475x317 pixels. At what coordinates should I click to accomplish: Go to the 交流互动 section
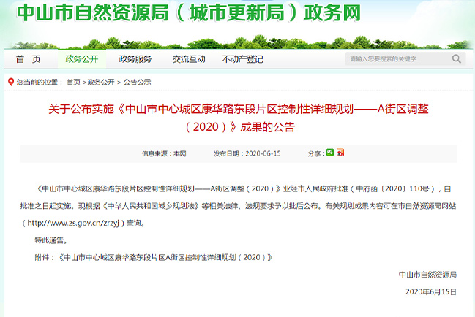pos(189,59)
